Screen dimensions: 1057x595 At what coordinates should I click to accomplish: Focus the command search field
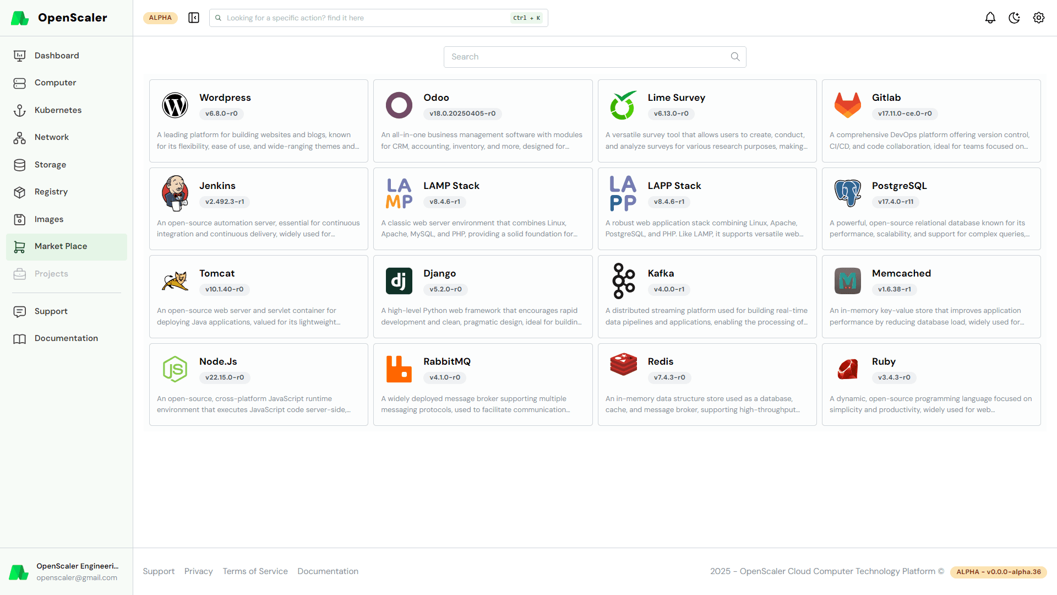pyautogui.click(x=378, y=18)
